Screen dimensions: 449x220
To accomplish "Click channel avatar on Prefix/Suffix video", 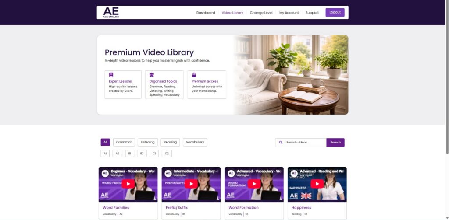I will click(168, 173).
